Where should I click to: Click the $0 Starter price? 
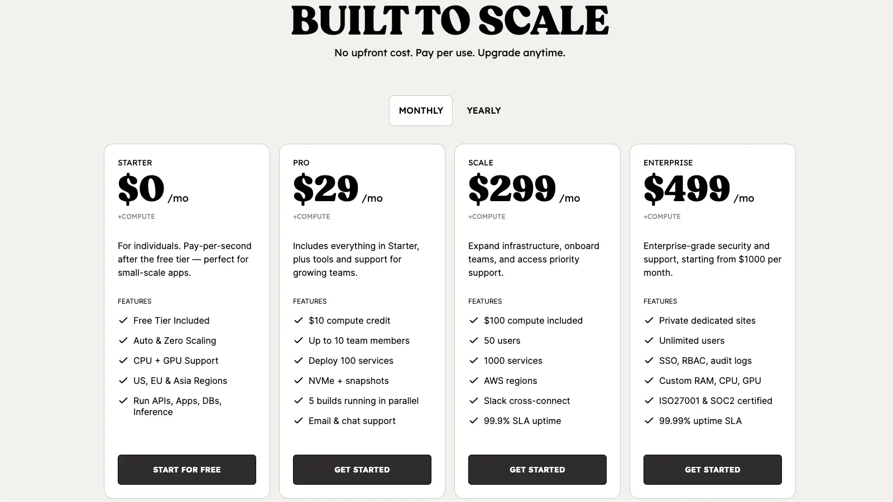tap(141, 188)
